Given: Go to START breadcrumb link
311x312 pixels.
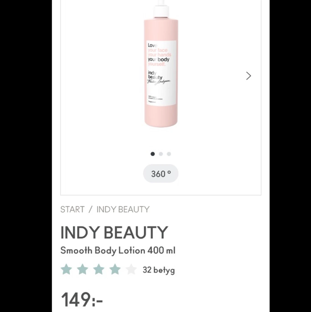Looking at the screenshot, I should [72, 209].
